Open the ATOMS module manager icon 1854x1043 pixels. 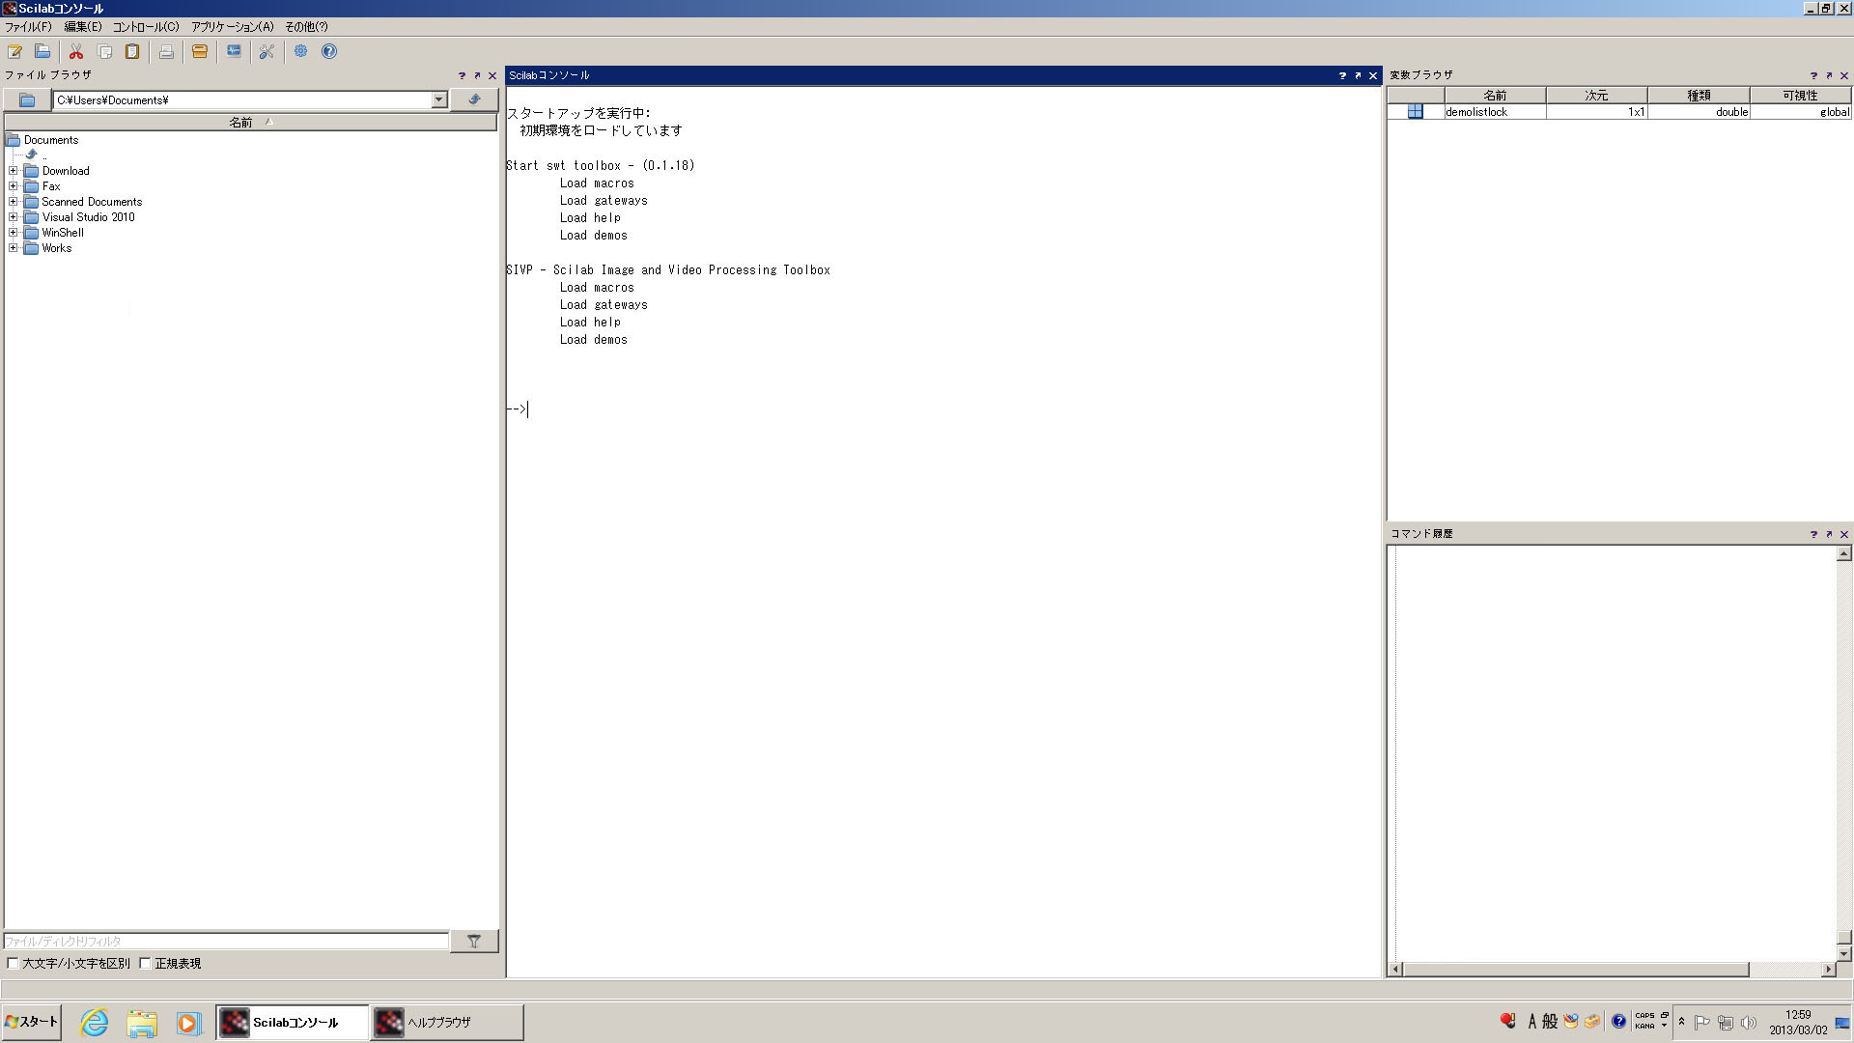click(200, 52)
